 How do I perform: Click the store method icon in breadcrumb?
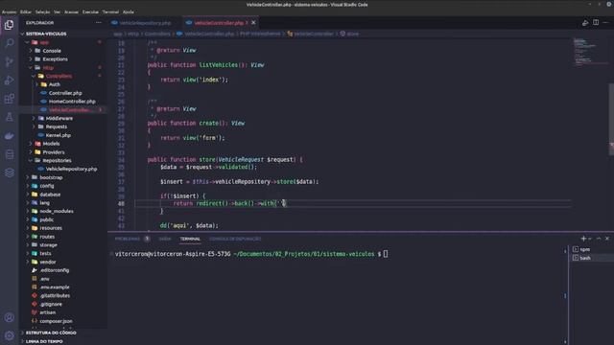pos(342,34)
